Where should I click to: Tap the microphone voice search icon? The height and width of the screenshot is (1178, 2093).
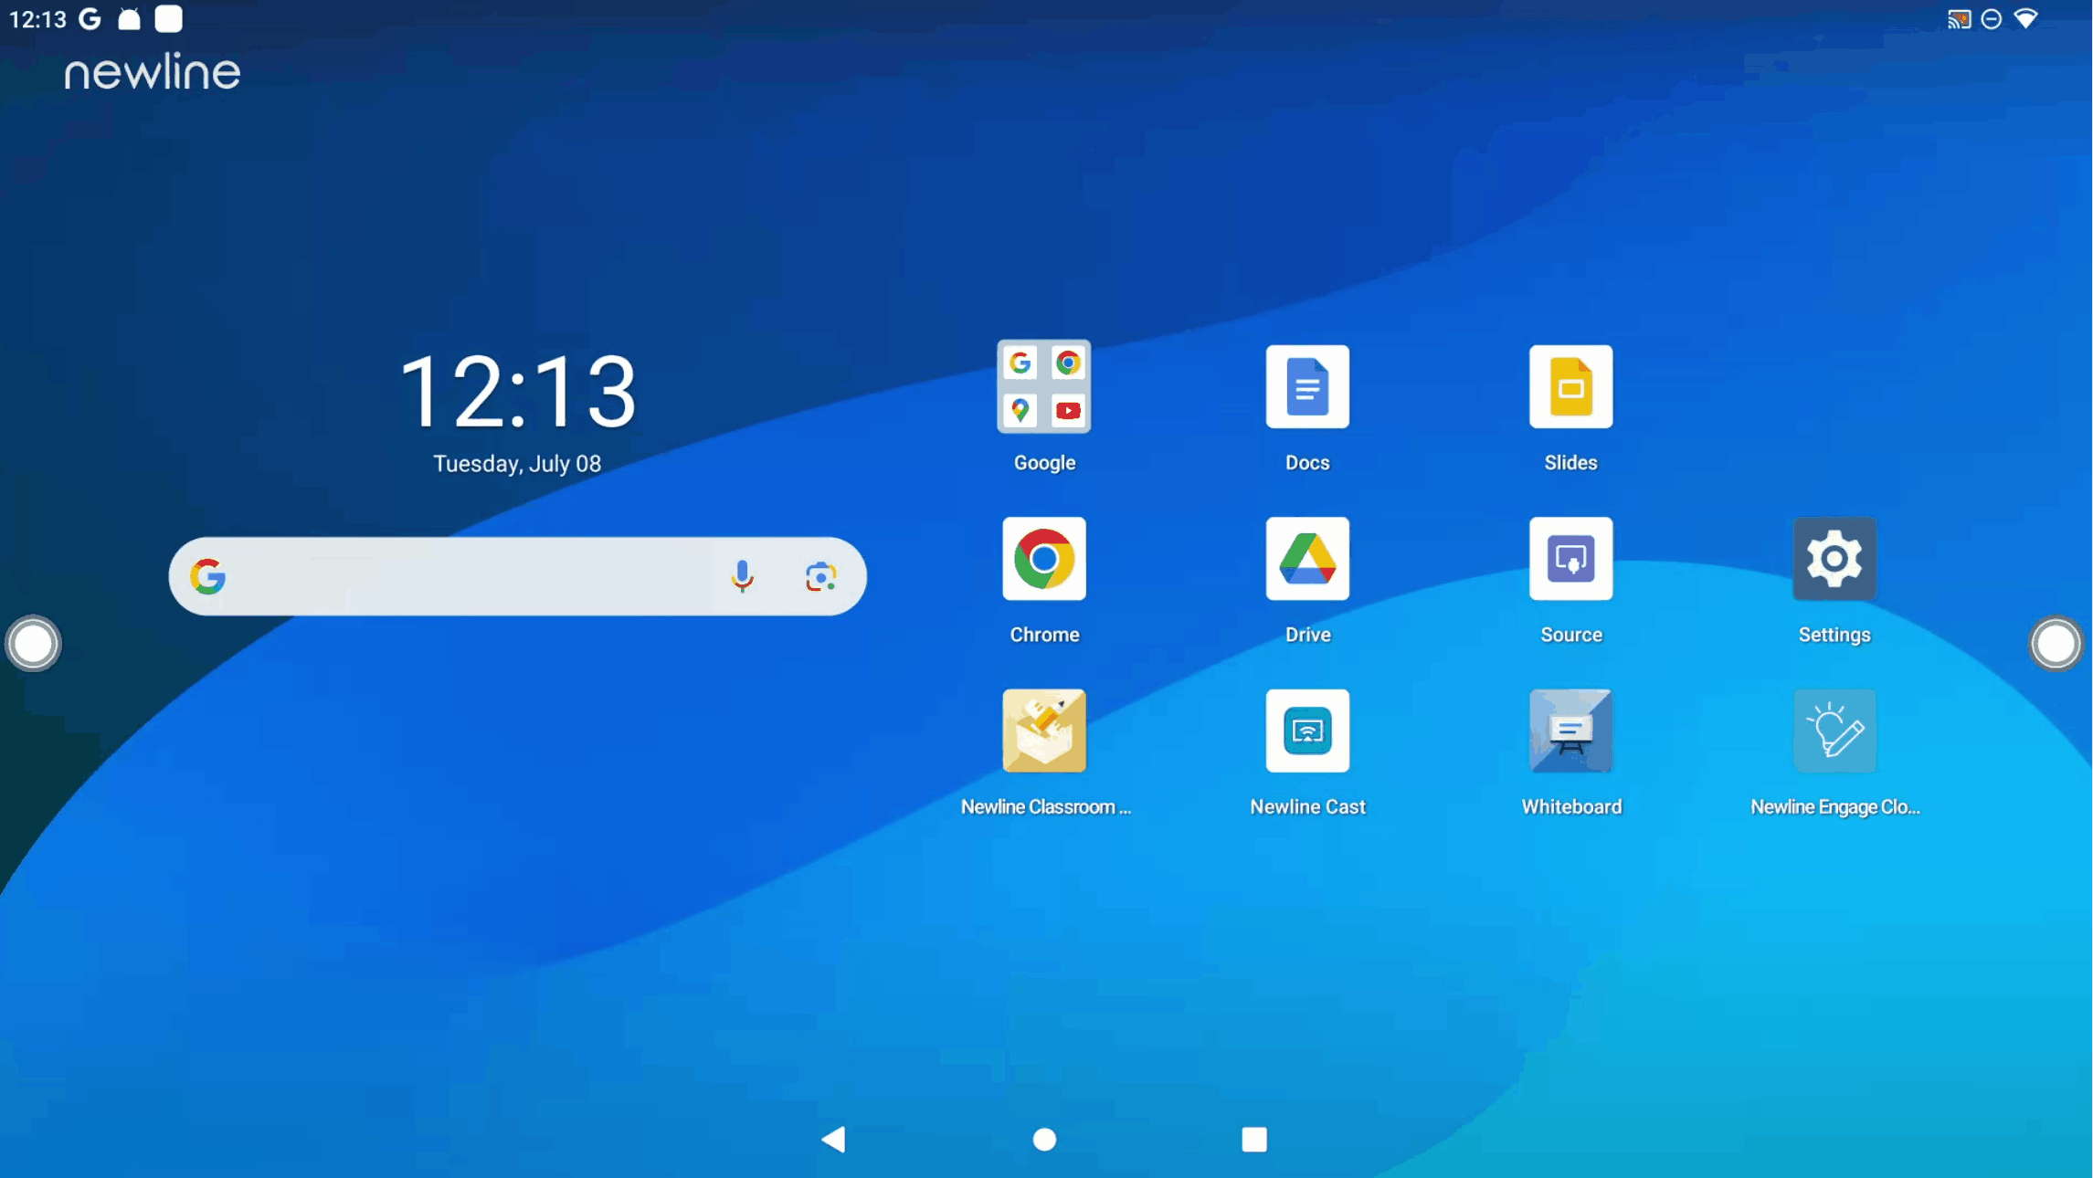(743, 576)
